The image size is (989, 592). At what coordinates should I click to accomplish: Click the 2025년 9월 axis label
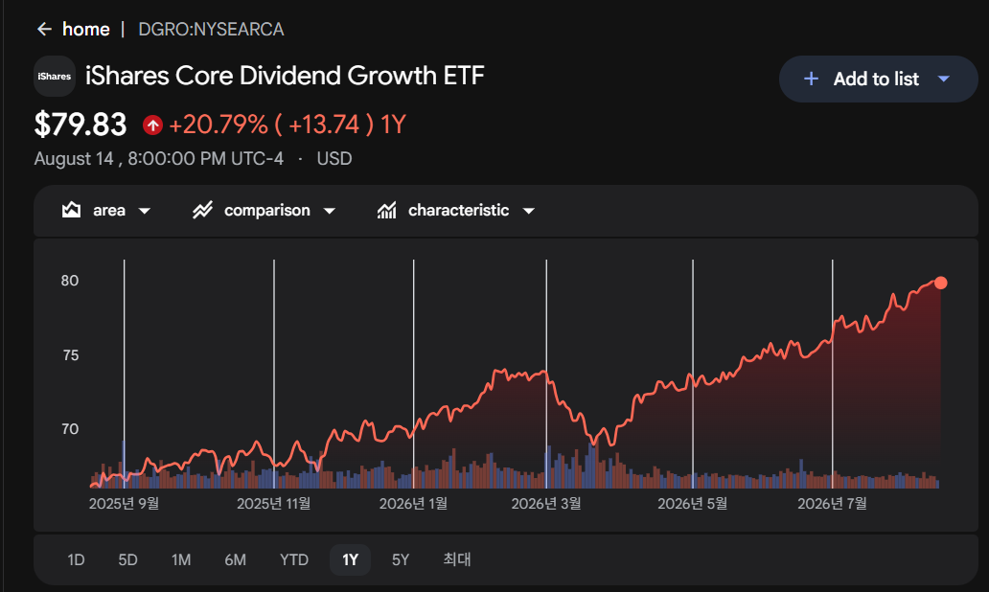pos(124,504)
